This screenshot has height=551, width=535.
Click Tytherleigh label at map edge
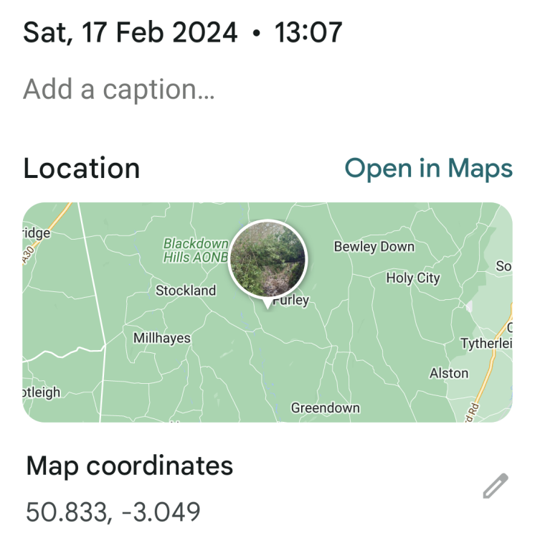pos(487,344)
